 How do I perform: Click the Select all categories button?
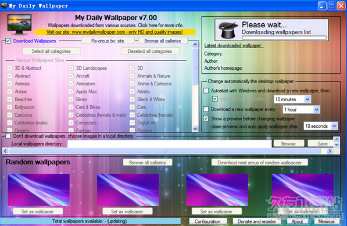51,51
